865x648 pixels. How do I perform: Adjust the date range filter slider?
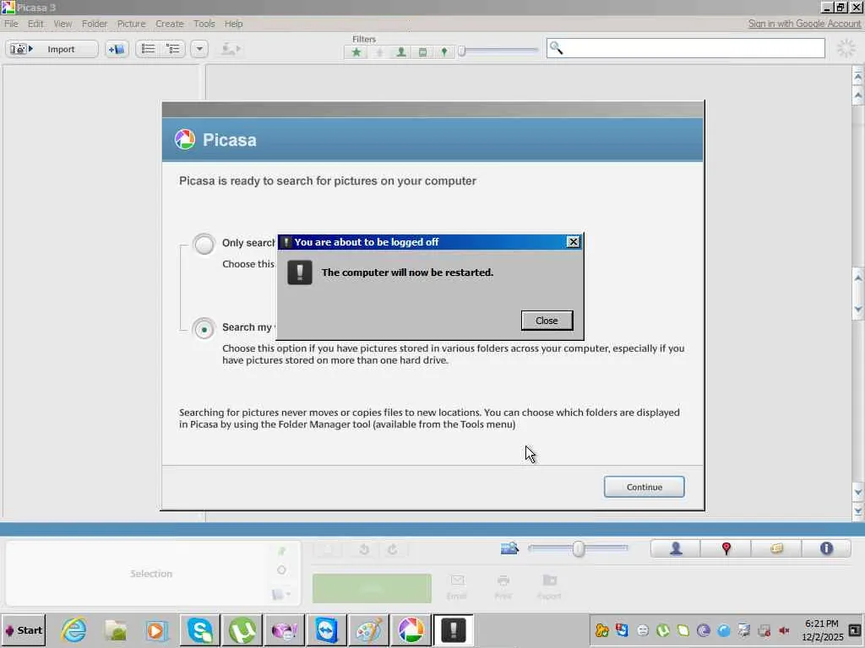(462, 51)
